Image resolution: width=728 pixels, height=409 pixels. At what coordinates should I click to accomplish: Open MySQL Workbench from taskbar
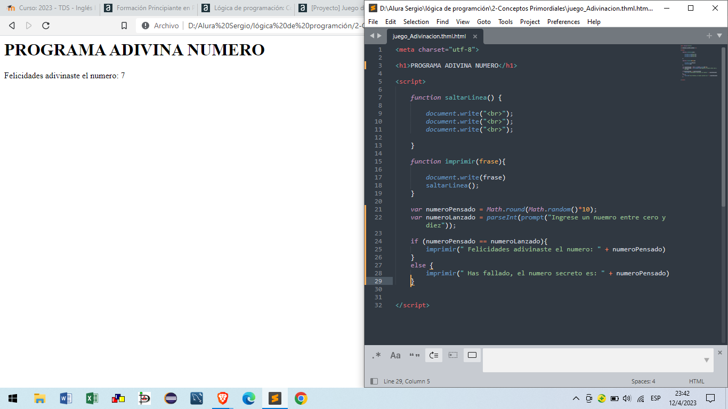coord(197,398)
